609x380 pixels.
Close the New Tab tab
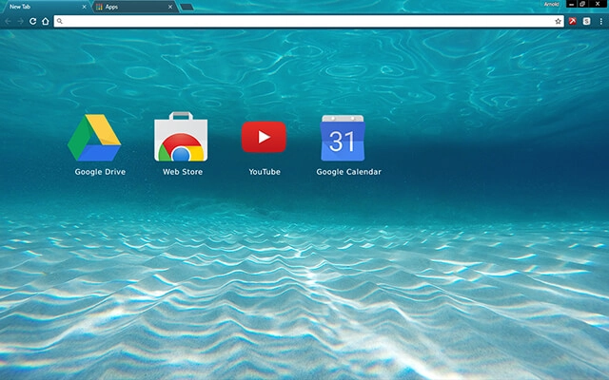[85, 7]
